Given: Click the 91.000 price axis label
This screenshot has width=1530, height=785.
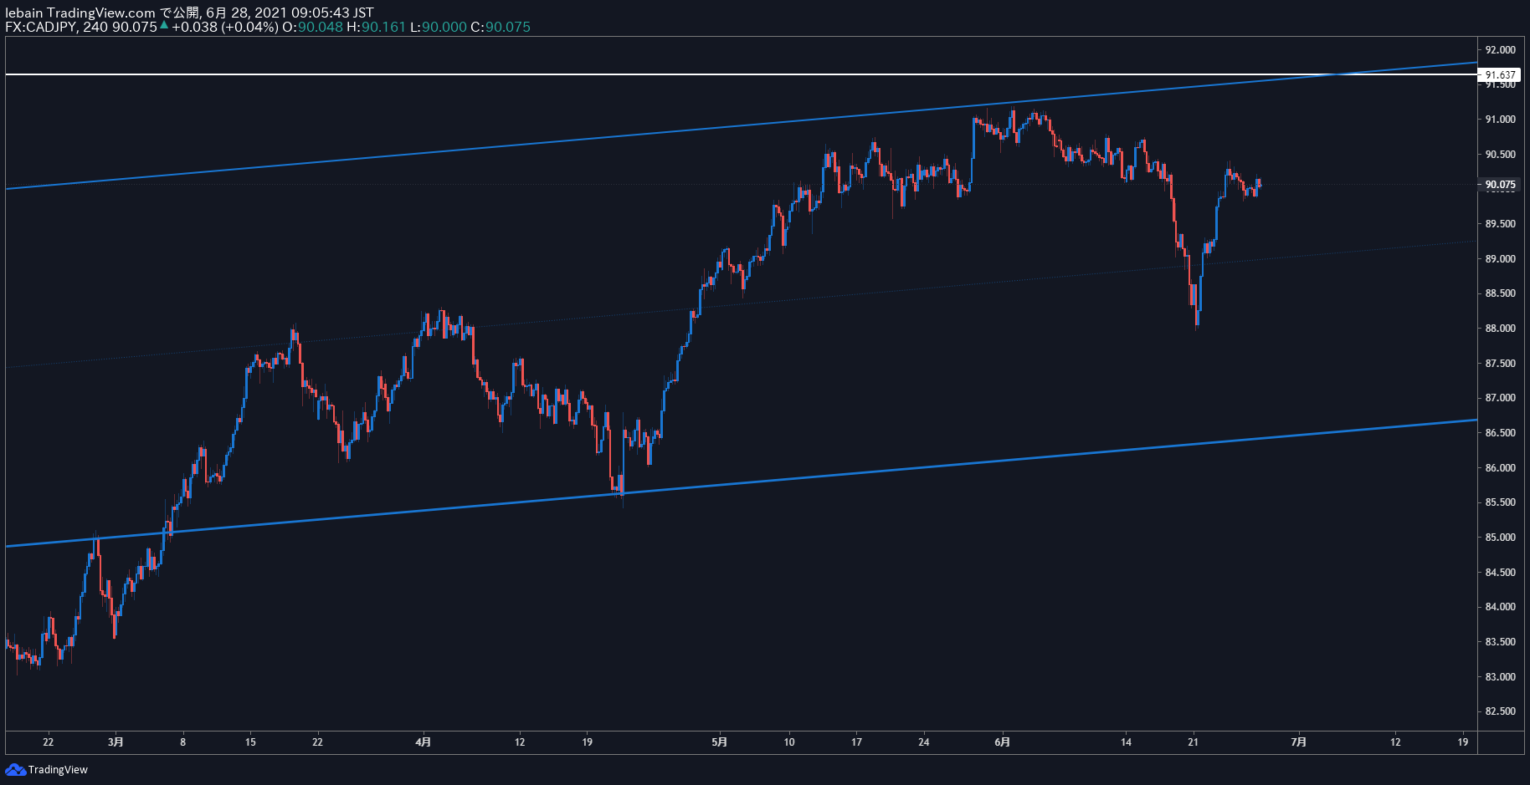Looking at the screenshot, I should point(1500,120).
